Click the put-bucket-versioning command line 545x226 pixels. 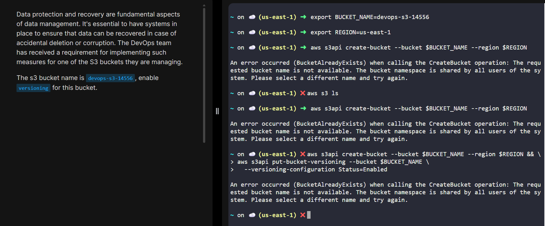point(333,162)
